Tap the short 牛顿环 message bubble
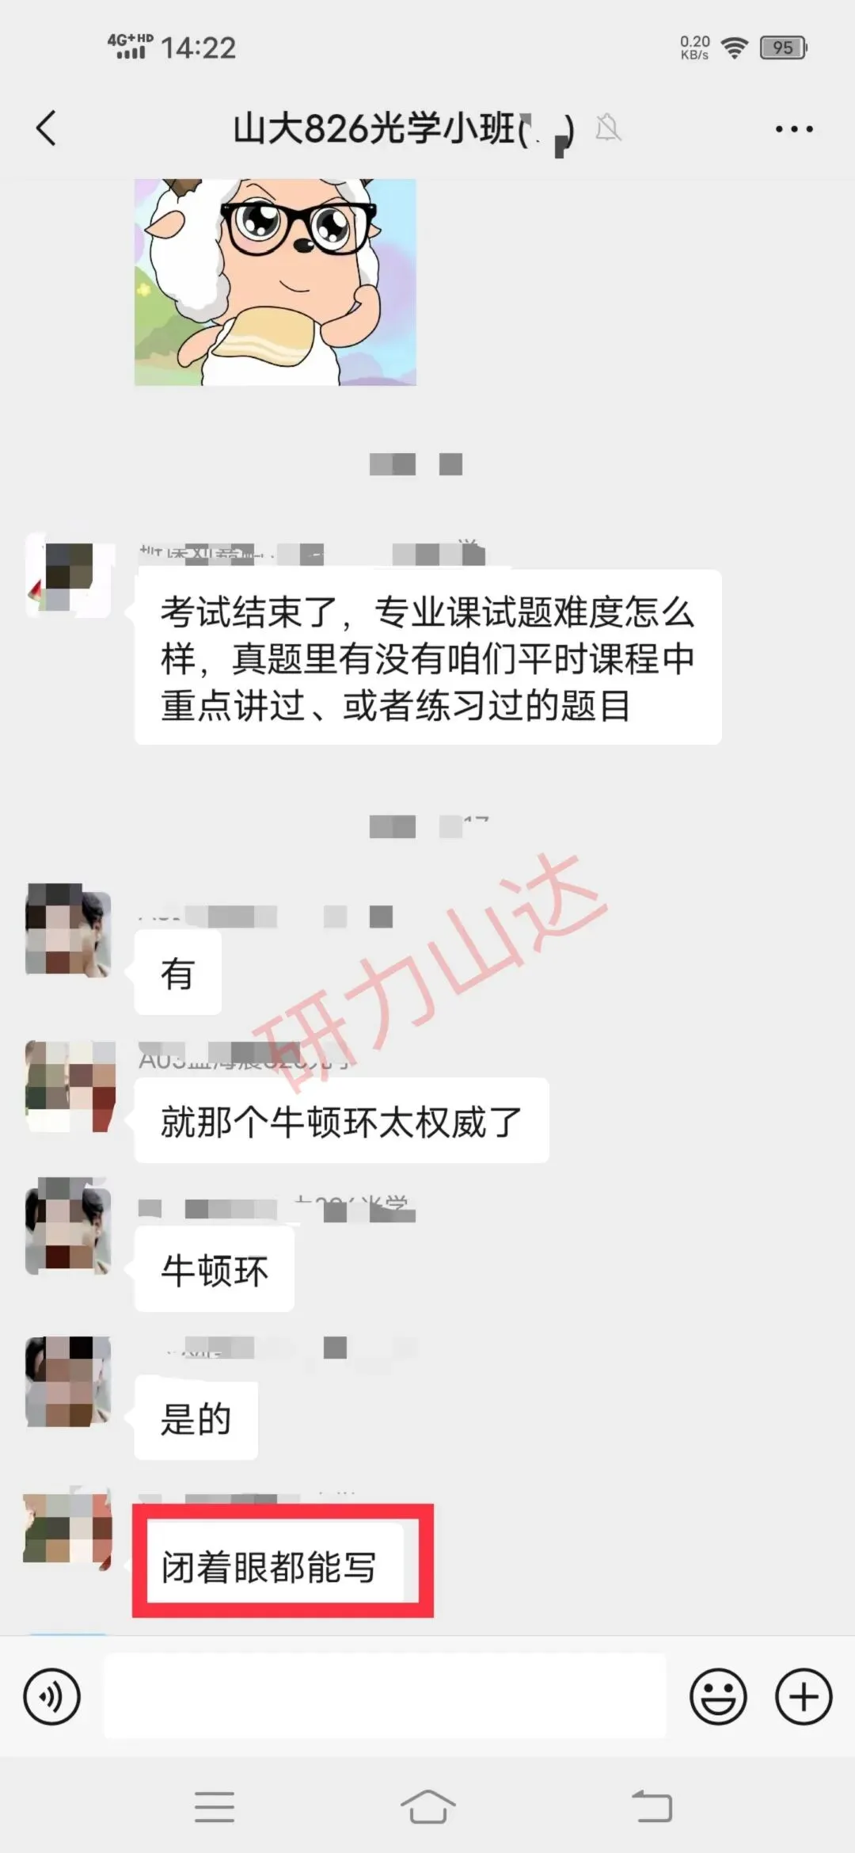Image resolution: width=855 pixels, height=1853 pixels. [x=215, y=1270]
